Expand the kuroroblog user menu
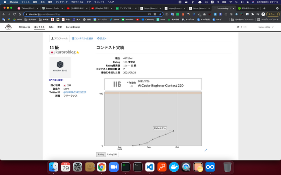The width and height of the screenshot is (281, 175). [x=266, y=27]
